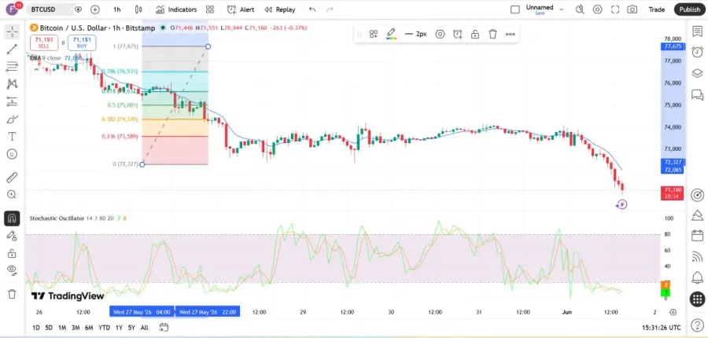
Task: Open the candle chart style selector
Action: click(138, 9)
